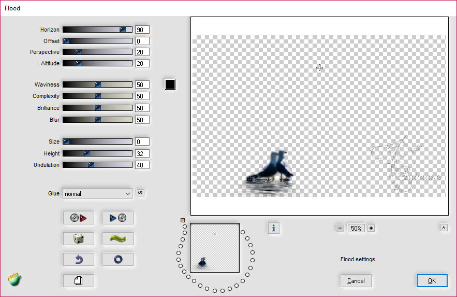Adjust the Brilliance slider
Viewport: 457px width, 297px height.
click(97, 108)
